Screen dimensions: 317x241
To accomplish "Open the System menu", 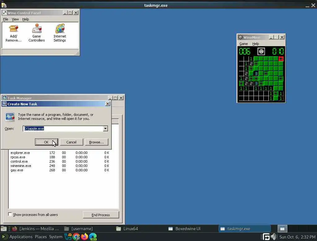I will pyautogui.click(x=56, y=237).
